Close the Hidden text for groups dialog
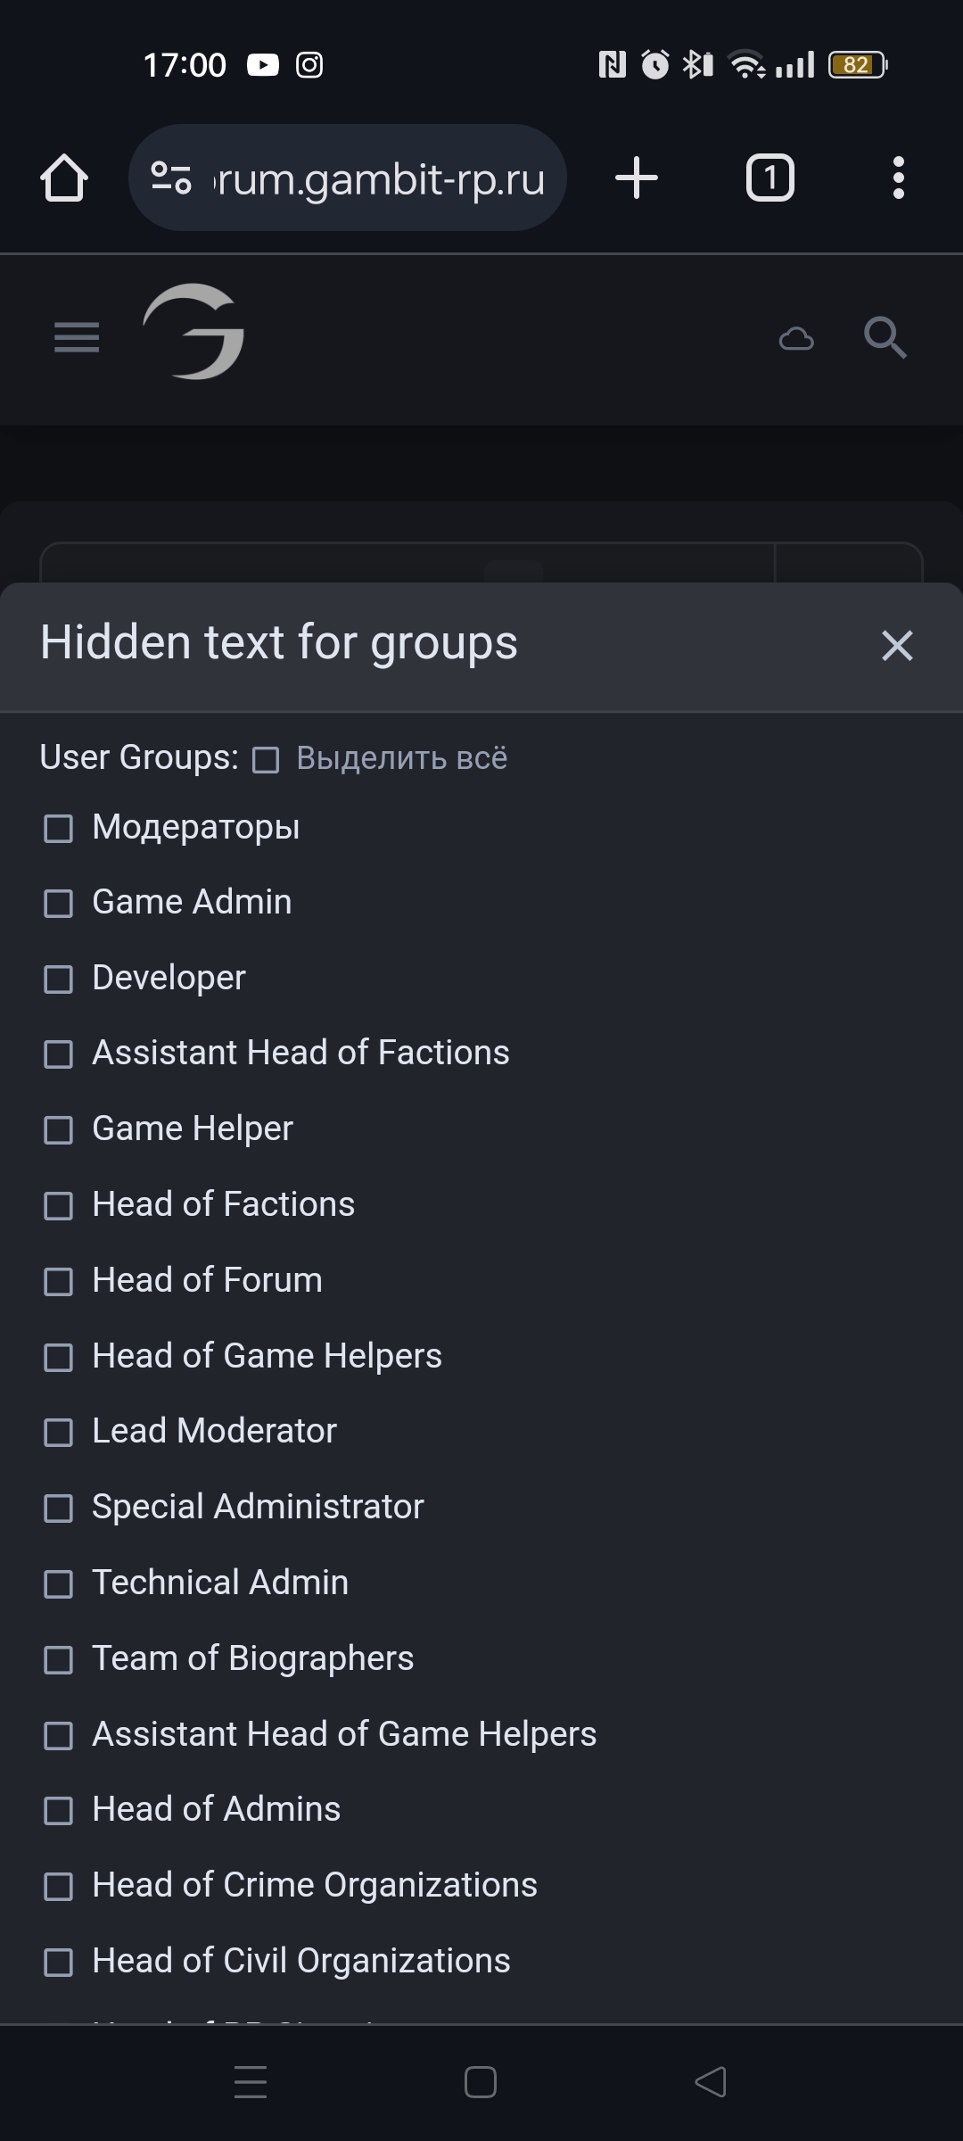 tap(897, 645)
